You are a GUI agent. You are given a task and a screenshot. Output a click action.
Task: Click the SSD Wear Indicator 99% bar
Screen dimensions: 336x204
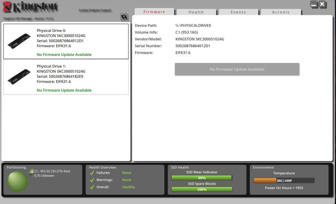[x=202, y=178]
